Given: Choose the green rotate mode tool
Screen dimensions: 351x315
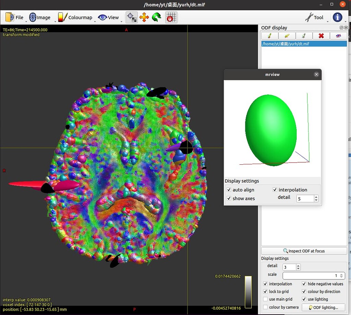Looking at the screenshot, I should [x=157, y=17].
